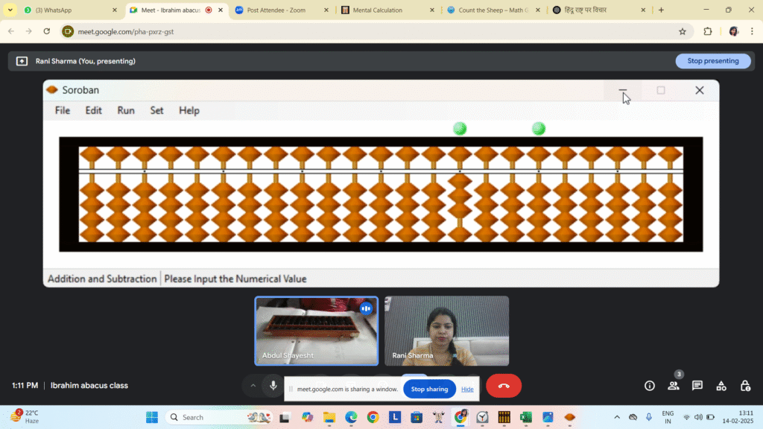
Task: Open Meet activities icon
Action: pos(721,386)
